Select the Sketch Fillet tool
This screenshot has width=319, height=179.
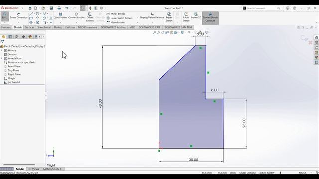pos(44,22)
